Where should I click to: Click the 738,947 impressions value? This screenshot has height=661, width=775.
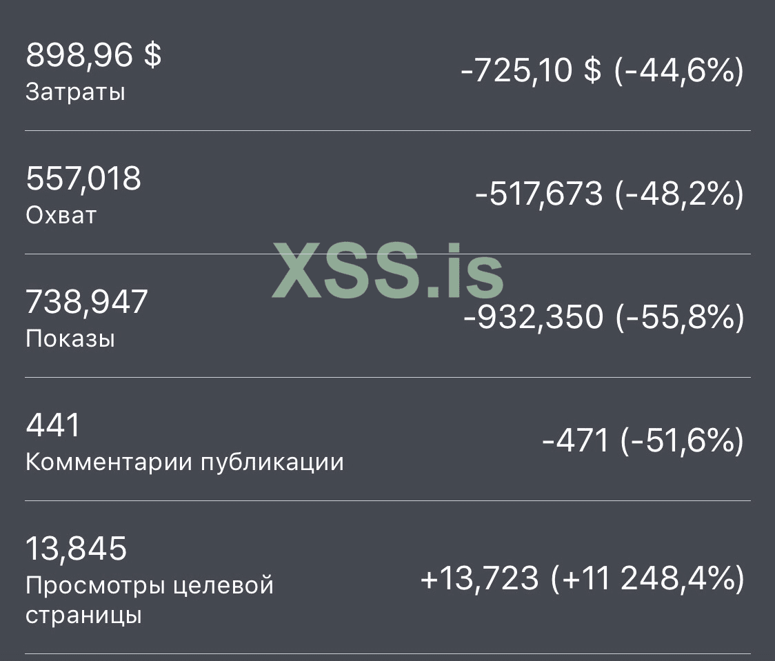click(x=87, y=302)
